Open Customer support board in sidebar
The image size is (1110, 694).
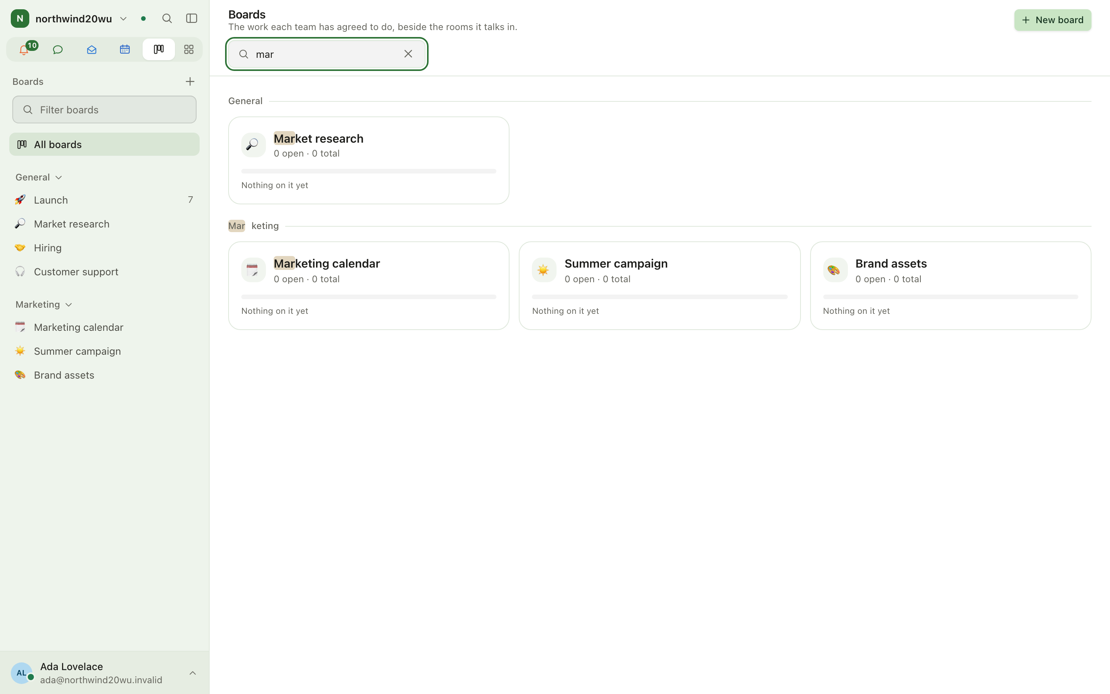[104, 271]
